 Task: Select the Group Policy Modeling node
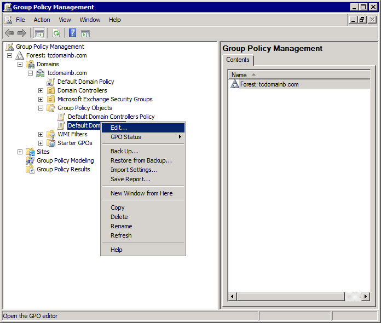tap(65, 160)
